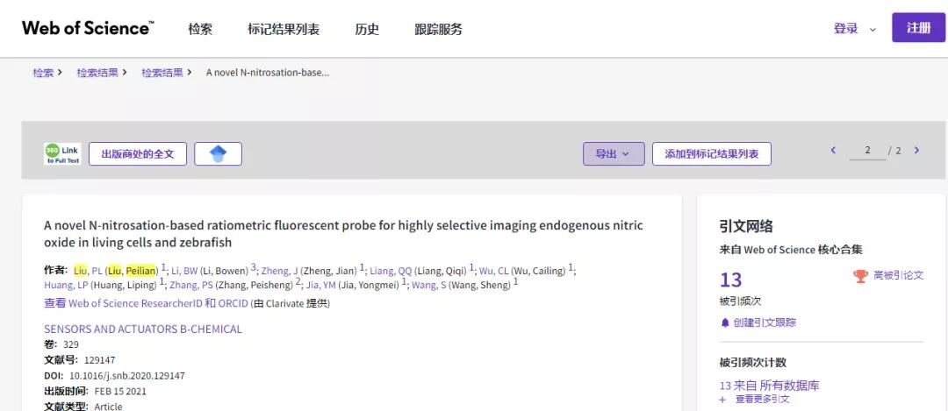Open the 登录 login dropdown
The width and height of the screenshot is (948, 411).
(855, 29)
